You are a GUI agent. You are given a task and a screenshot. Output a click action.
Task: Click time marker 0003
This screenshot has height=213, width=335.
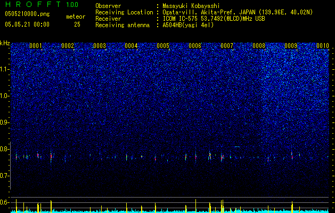tap(100, 46)
